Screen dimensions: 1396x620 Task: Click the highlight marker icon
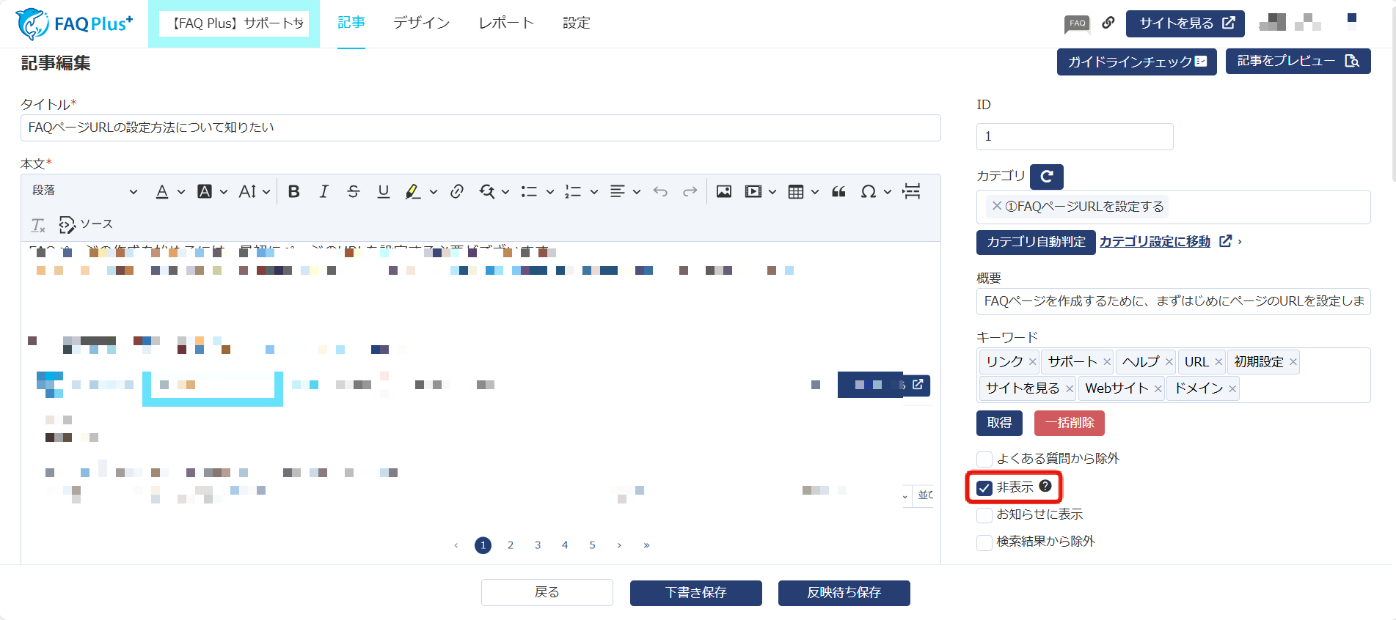[413, 191]
